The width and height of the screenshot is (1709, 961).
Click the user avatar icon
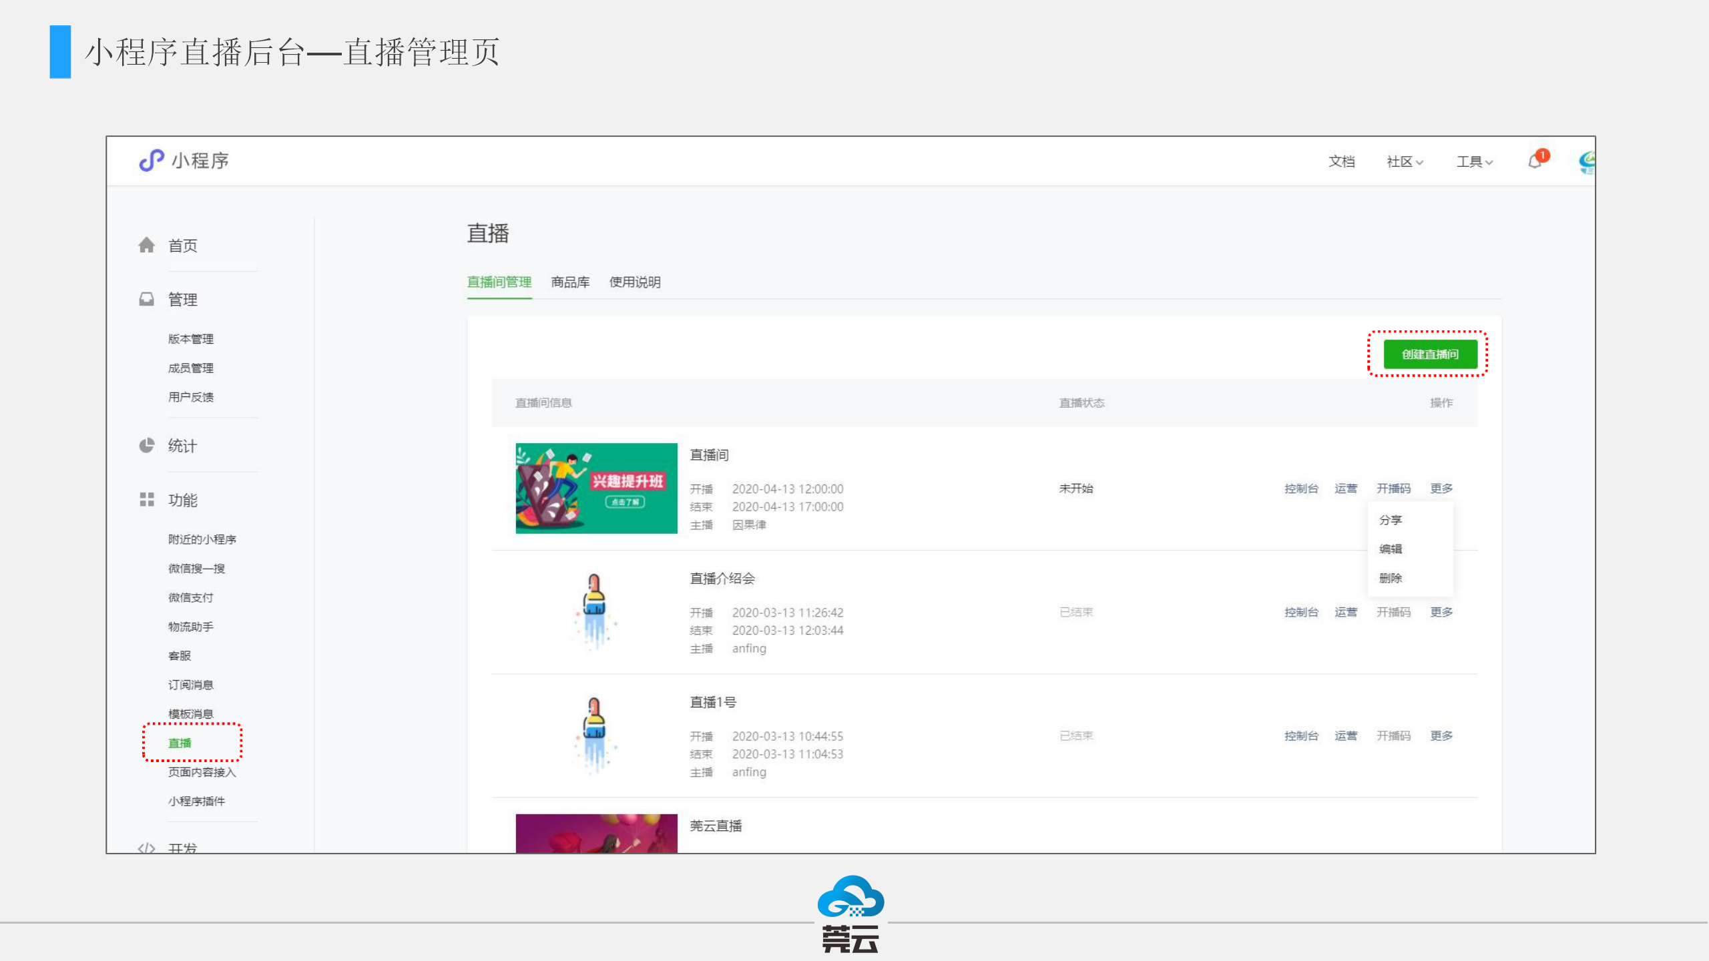pos(1587,162)
